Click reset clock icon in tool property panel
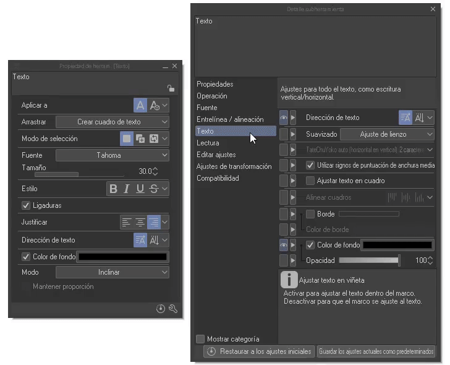Viewport: 450px width, 365px height. 161,309
